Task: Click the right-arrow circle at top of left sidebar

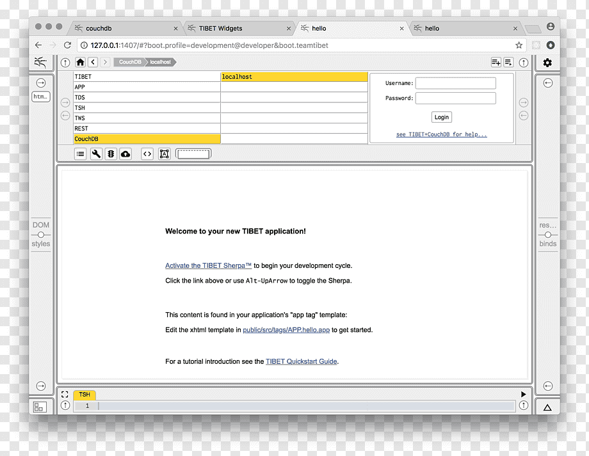Action: [x=41, y=83]
